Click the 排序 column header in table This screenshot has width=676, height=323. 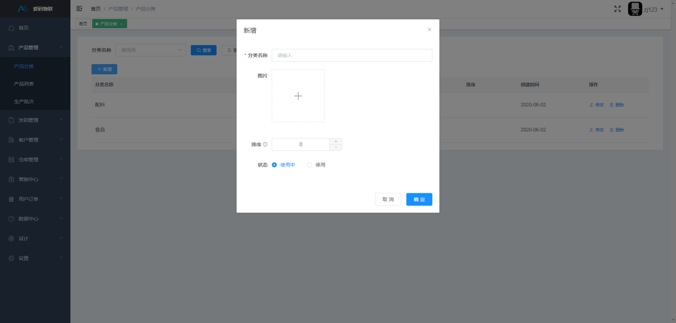(471, 85)
